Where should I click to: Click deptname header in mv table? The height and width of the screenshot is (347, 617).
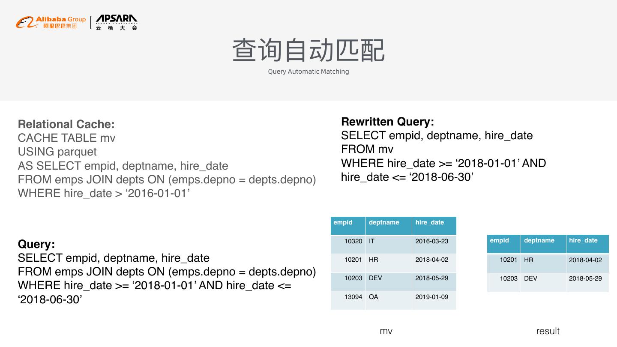[384, 222]
